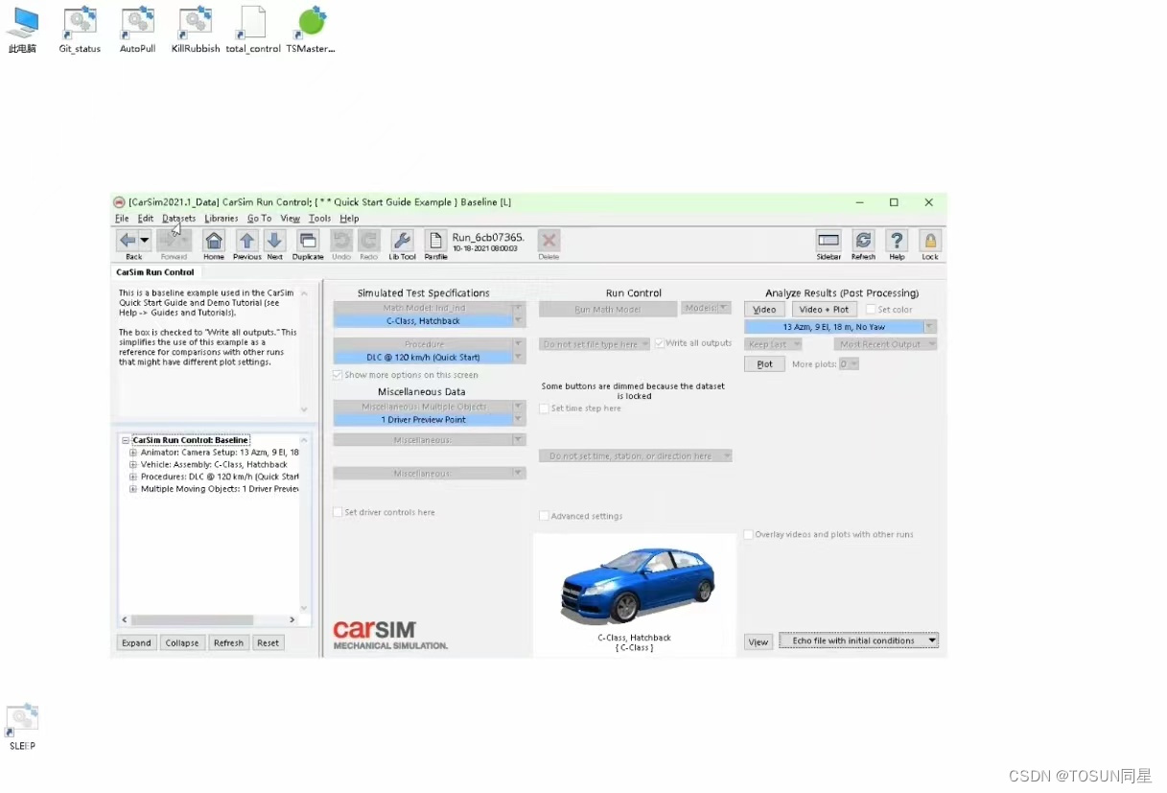Image resolution: width=1167 pixels, height=793 pixels.
Task: Open the total_control desktop file
Action: pos(253,30)
